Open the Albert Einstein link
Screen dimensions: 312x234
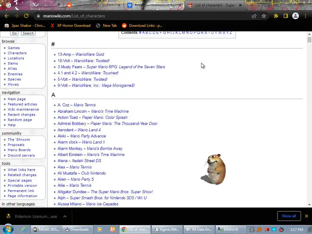coord(70,154)
